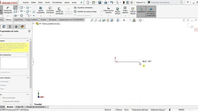Click Padrão de esboço linear command
The width and height of the screenshot is (198, 111).
85,12
